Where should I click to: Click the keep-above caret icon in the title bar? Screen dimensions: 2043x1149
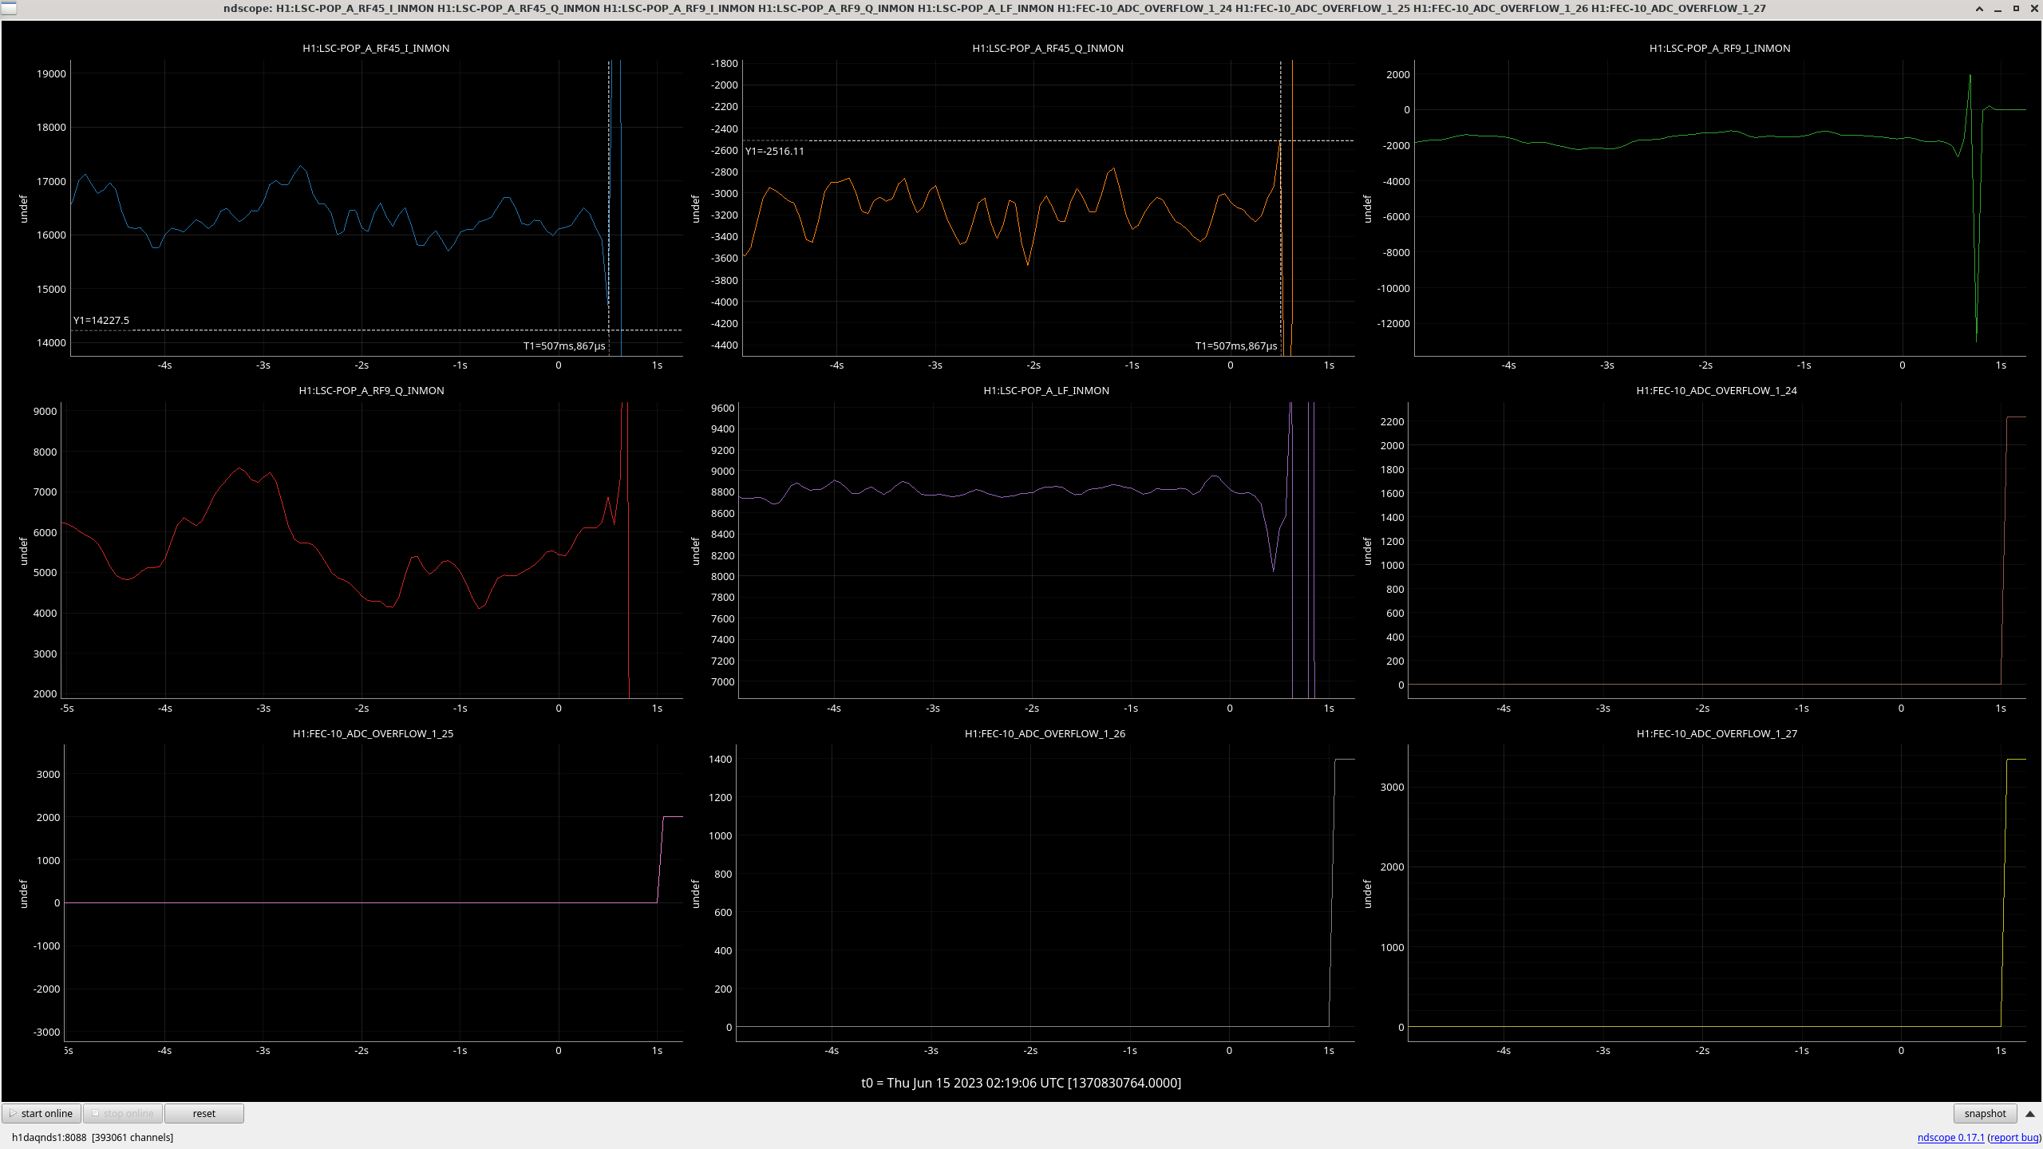[x=1979, y=8]
